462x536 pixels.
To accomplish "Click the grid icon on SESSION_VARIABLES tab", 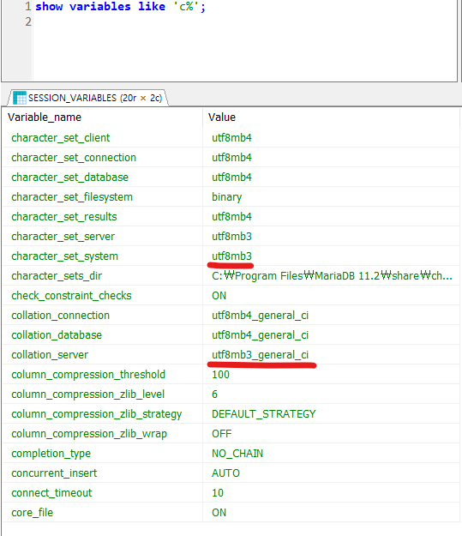I will coord(20,98).
